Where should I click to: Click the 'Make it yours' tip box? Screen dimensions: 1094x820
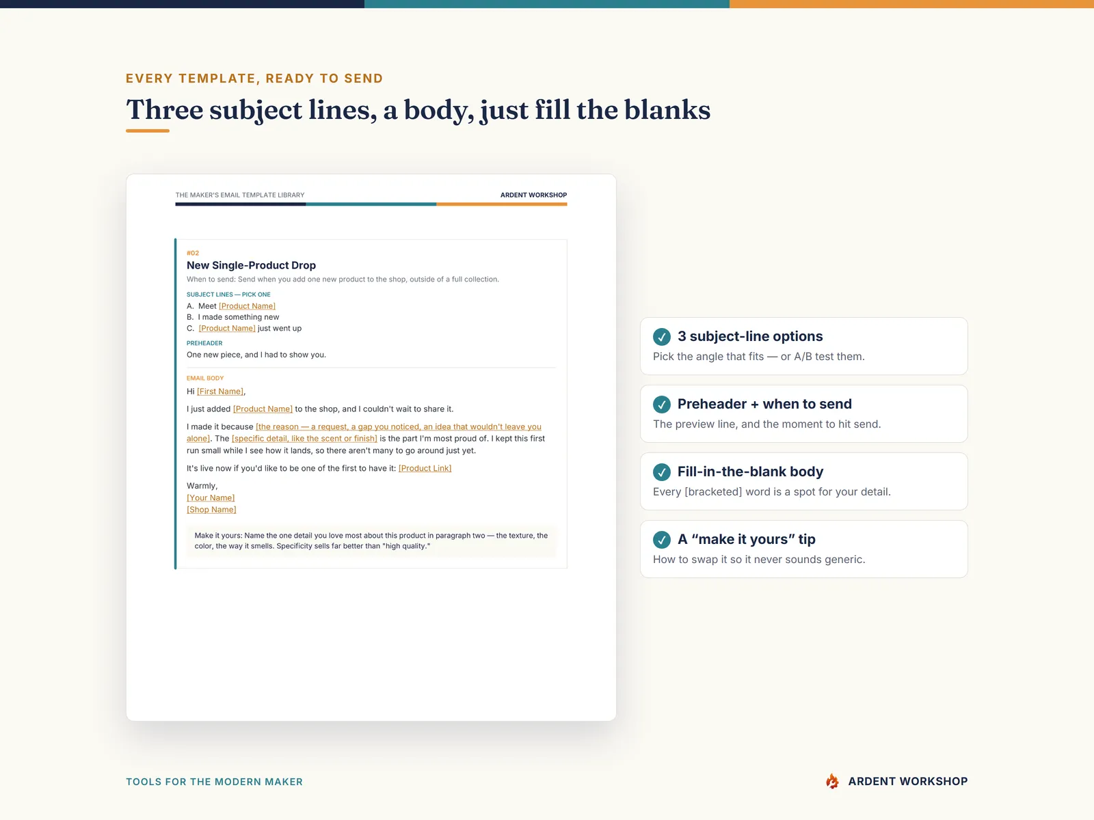point(371,541)
